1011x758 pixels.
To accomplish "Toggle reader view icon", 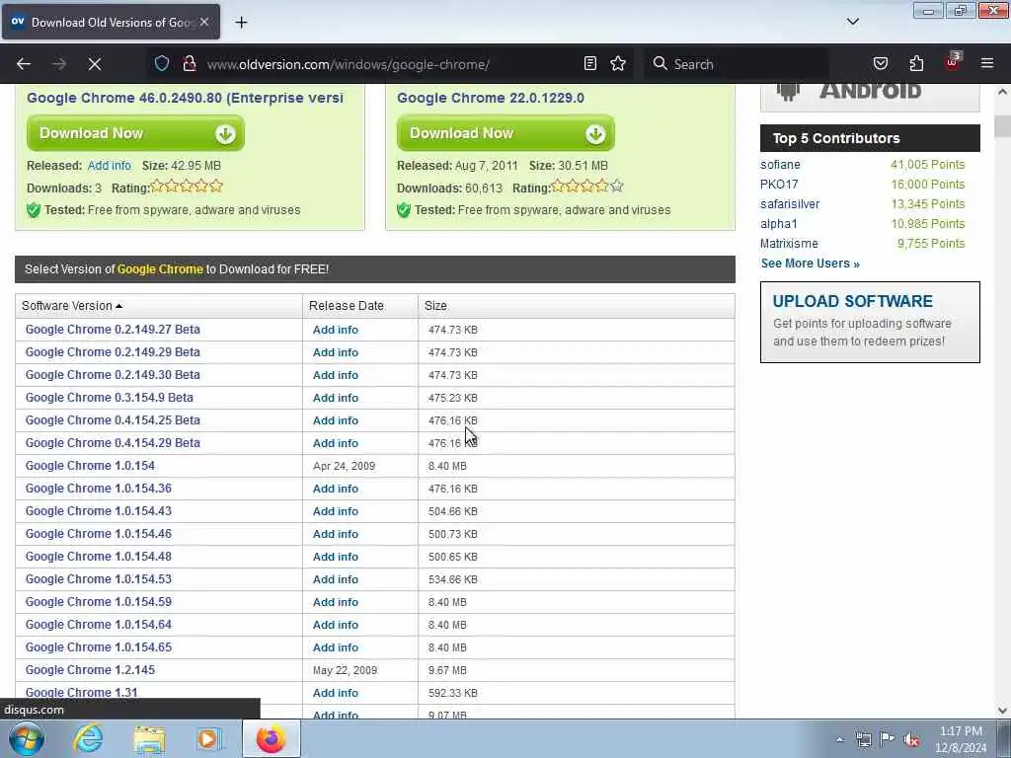I will [590, 64].
